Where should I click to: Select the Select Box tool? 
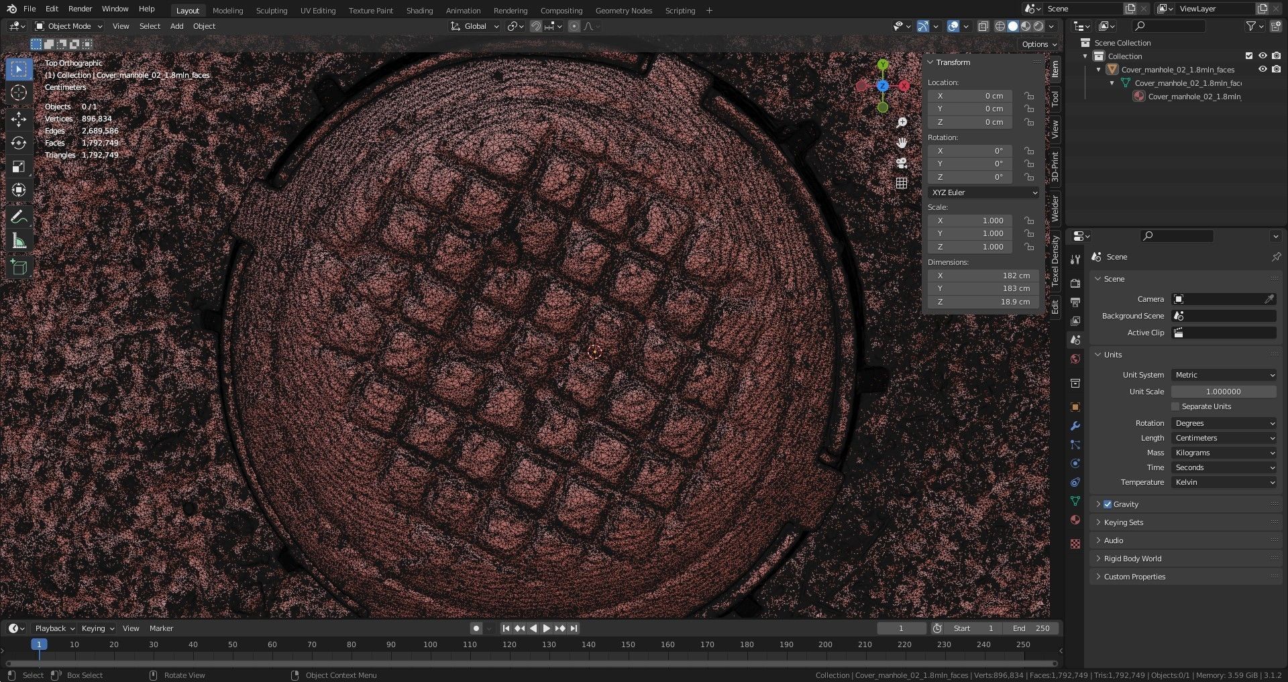pyautogui.click(x=19, y=69)
